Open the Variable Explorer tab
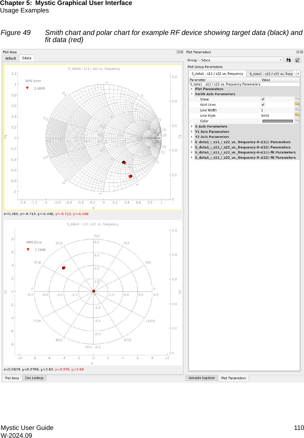The height and width of the screenshot is (438, 304). 202,378
